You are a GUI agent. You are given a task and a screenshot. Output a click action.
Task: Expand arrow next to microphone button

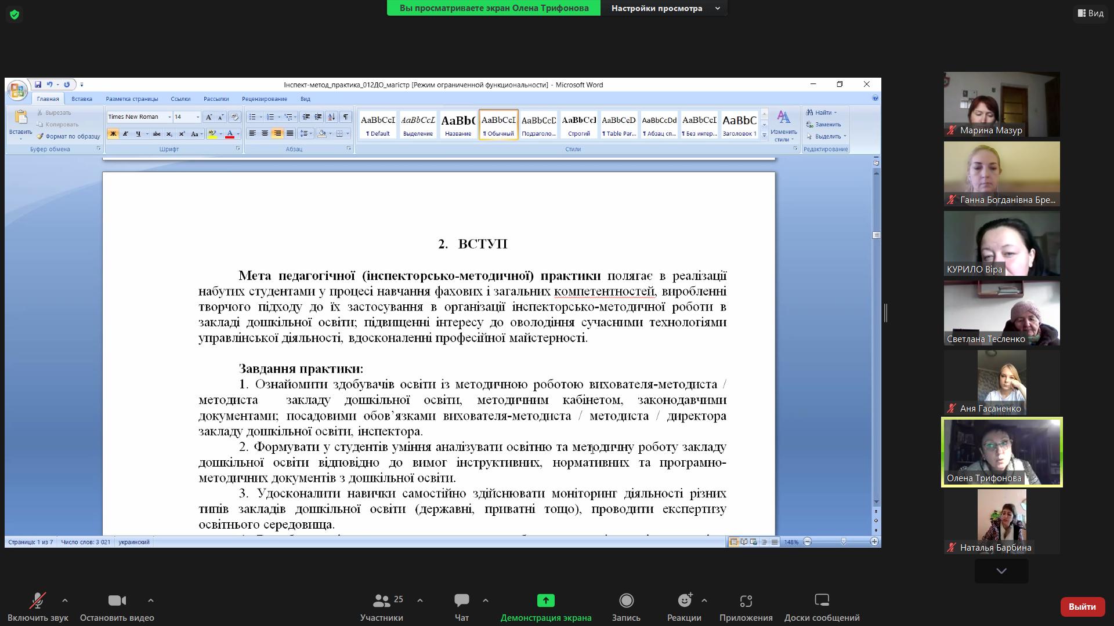(x=65, y=600)
